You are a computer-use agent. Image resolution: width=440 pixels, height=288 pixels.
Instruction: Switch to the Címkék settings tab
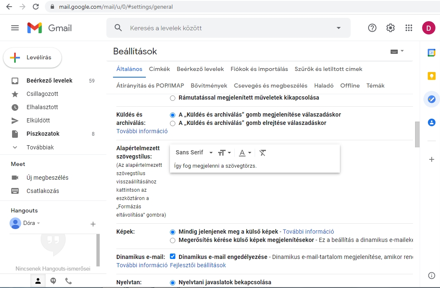tap(160, 69)
